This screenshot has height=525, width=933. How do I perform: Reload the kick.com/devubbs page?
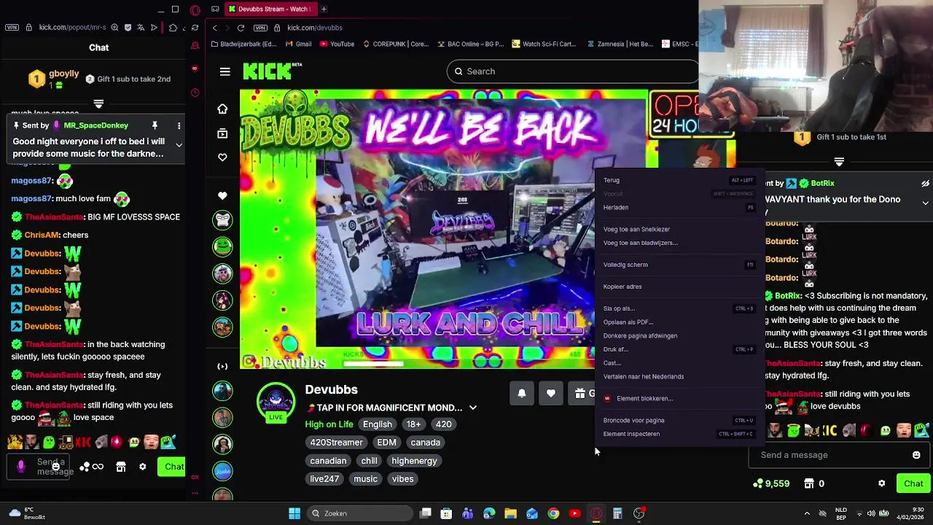click(241, 28)
